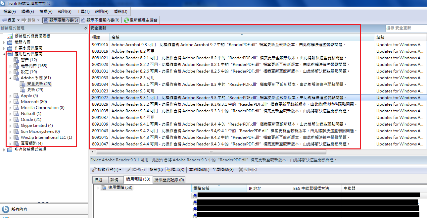Sort by 站點 column header
Image resolution: width=427 pixels, height=218 pixels.
click(401, 37)
